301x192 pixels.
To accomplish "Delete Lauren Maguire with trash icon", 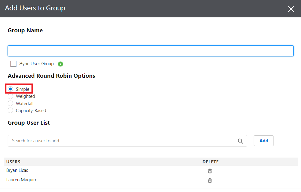I will [x=210, y=180].
